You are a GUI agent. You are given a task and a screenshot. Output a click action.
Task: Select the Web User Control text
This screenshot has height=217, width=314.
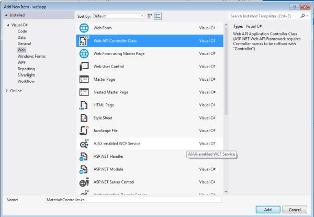pyautogui.click(x=109, y=67)
